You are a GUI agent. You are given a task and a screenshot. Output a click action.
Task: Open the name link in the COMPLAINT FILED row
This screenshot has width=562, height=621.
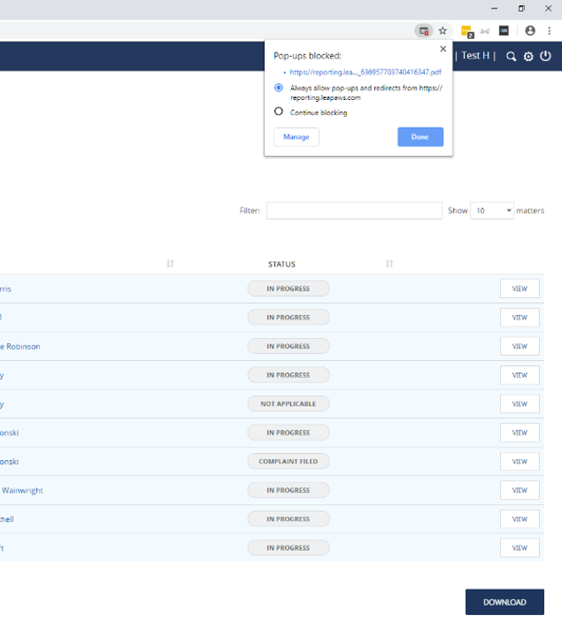9,462
